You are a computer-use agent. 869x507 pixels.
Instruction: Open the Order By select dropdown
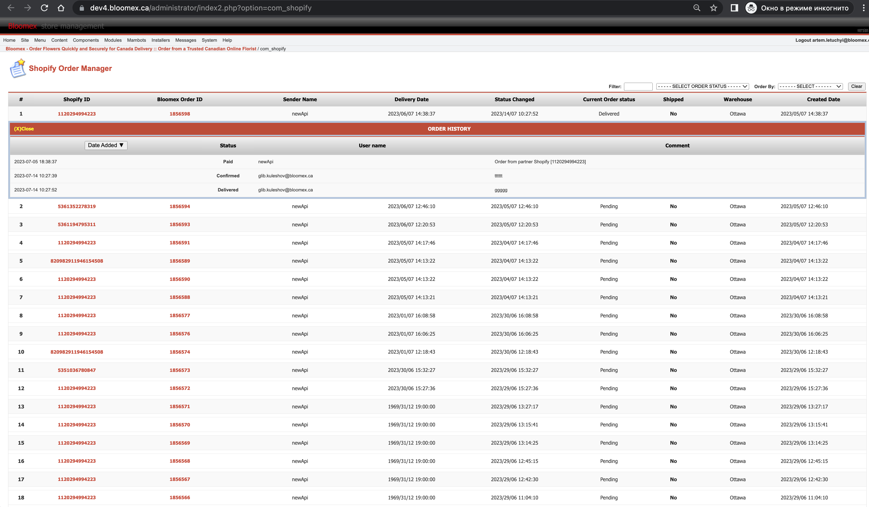810,86
